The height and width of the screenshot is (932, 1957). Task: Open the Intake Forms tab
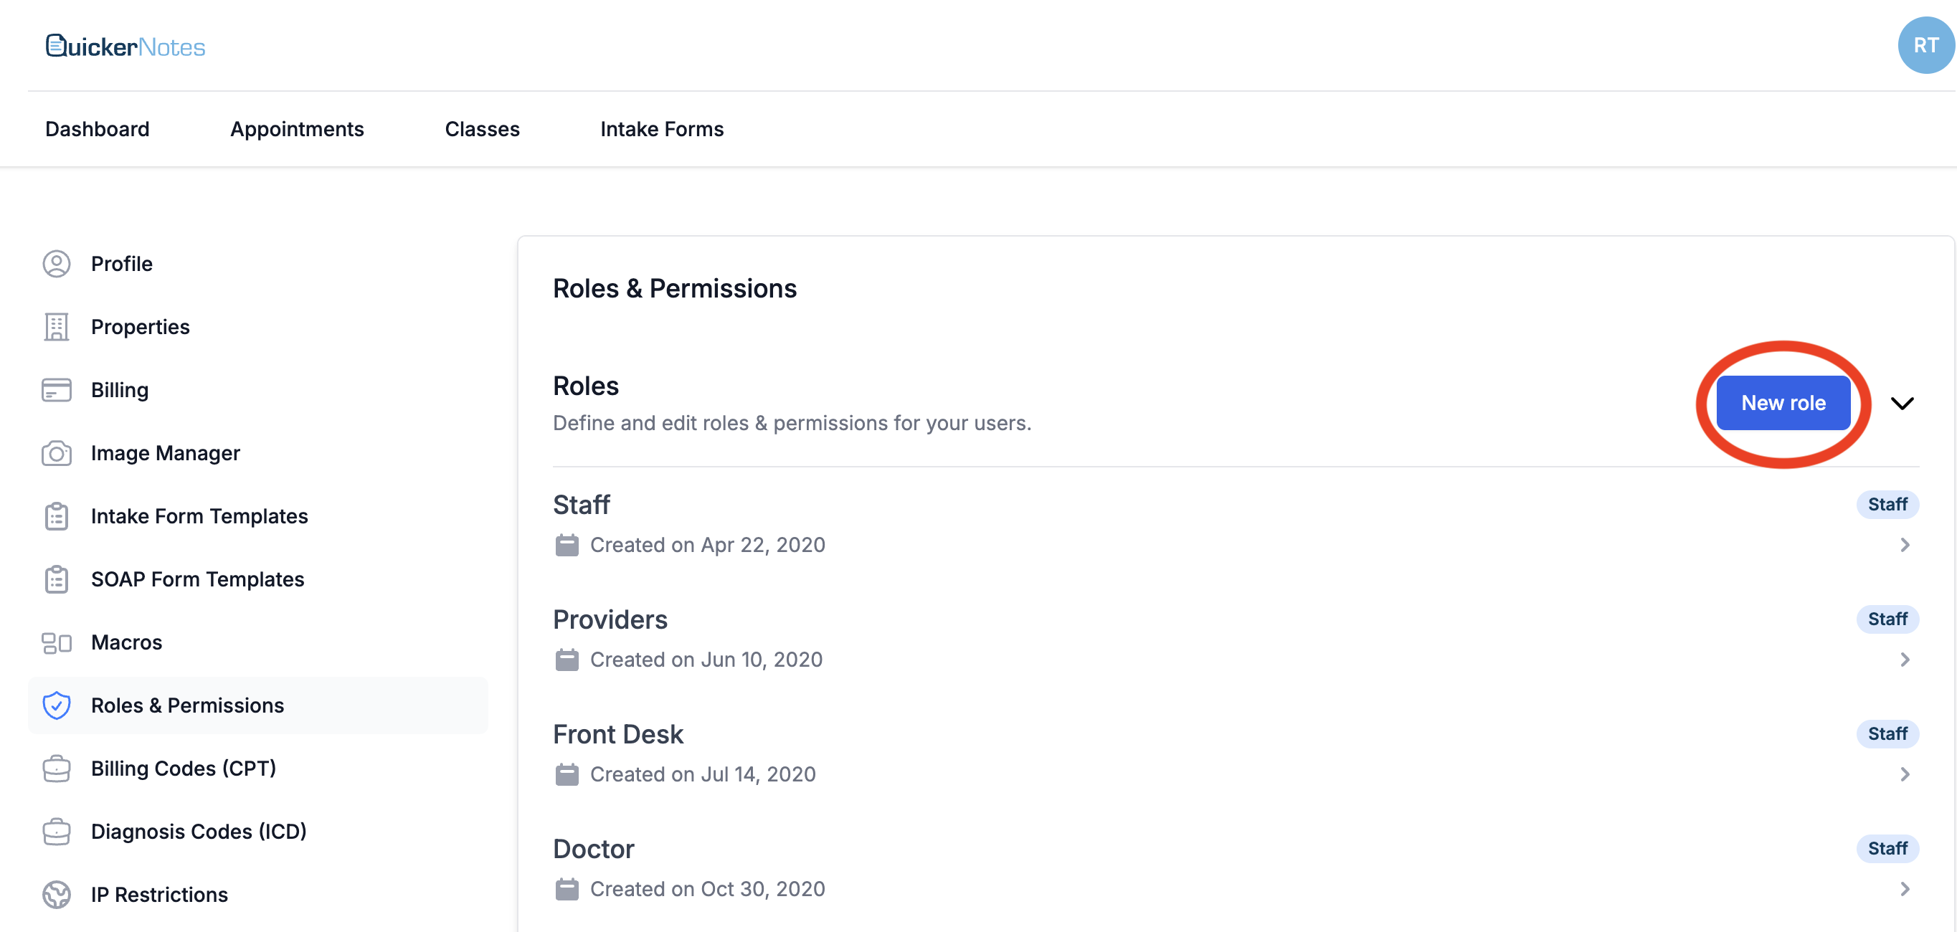tap(661, 129)
